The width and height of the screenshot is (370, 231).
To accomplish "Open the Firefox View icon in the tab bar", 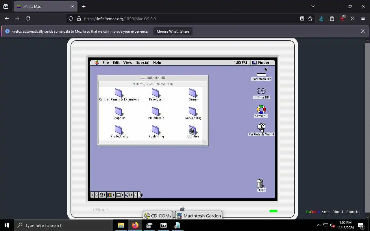I will coord(6,6).
